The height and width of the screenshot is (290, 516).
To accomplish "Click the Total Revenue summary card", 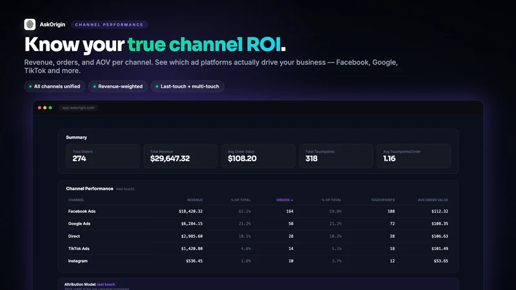I will (181, 156).
